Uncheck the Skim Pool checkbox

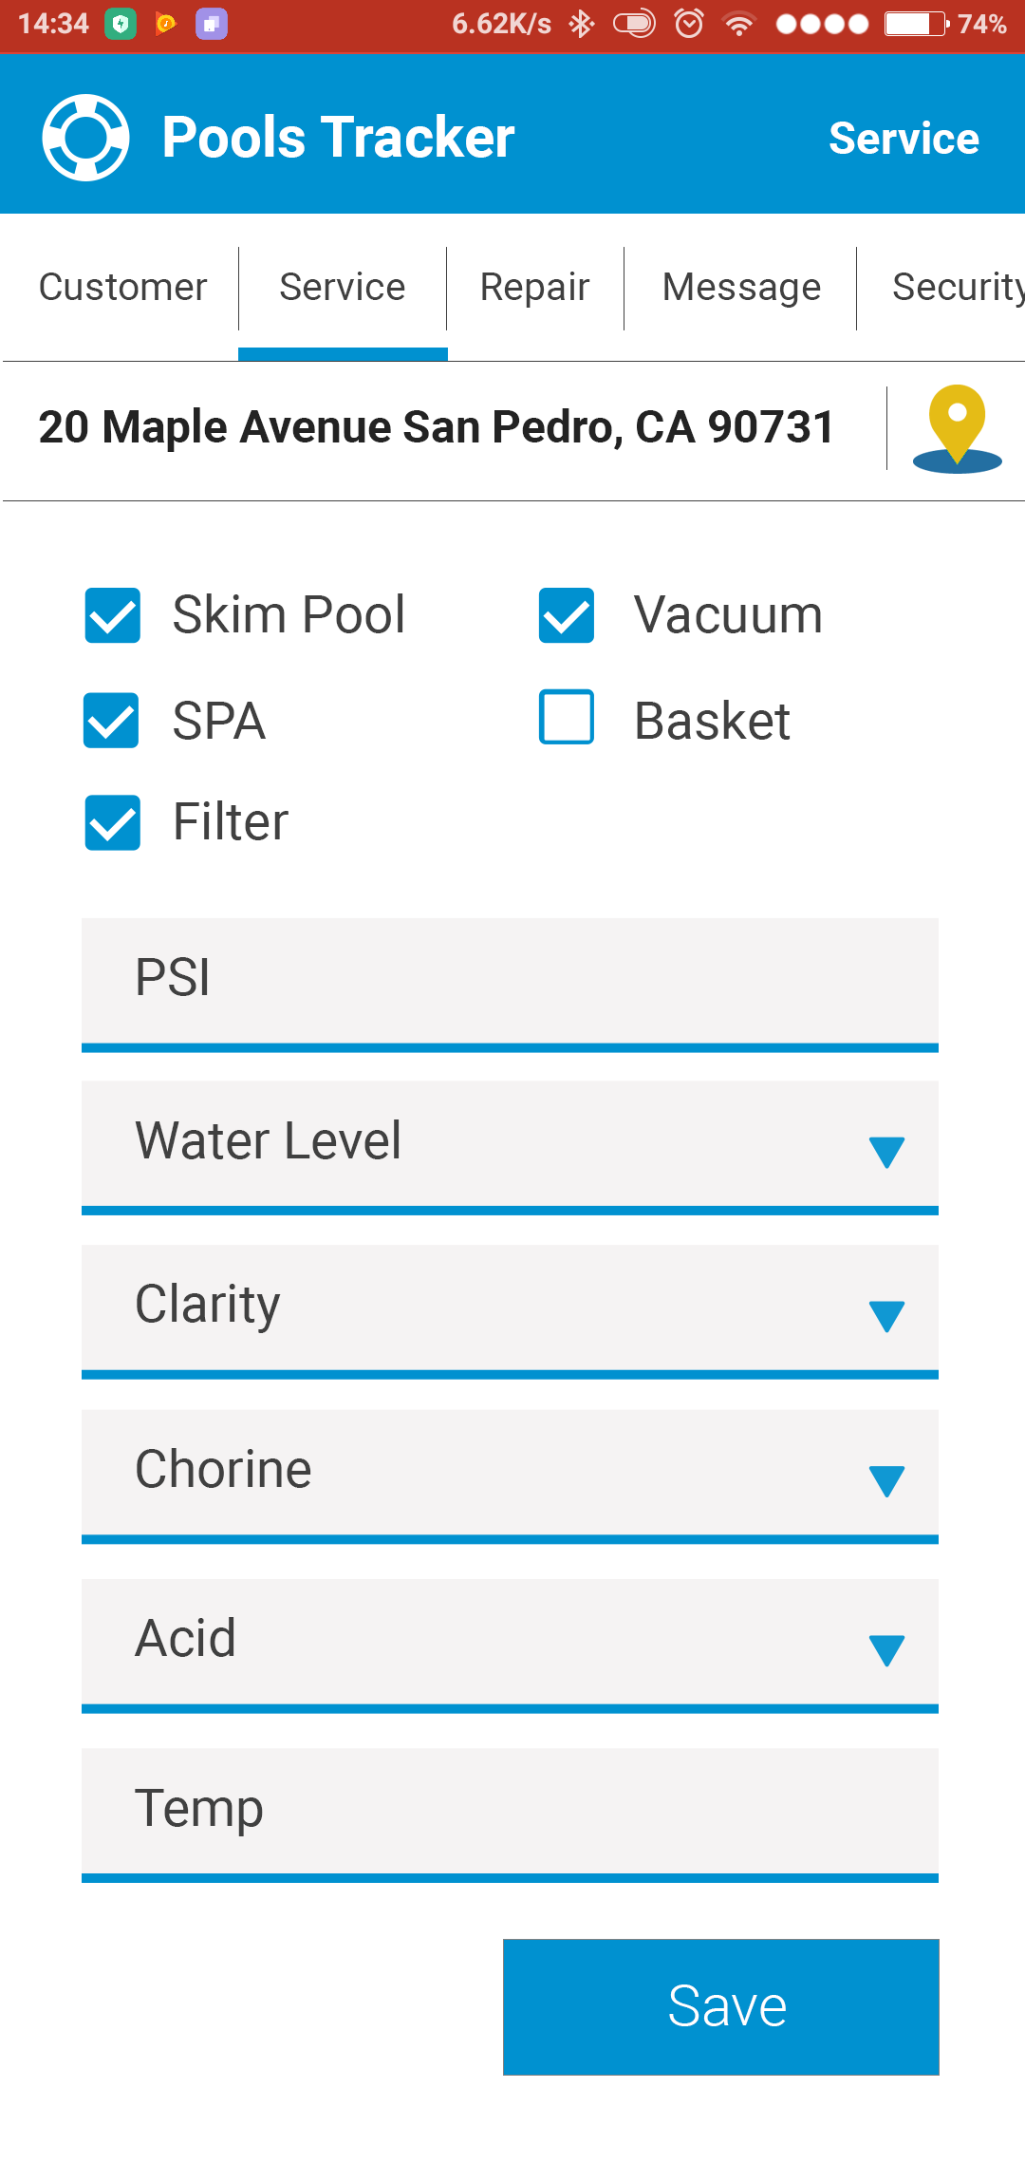coord(113,615)
